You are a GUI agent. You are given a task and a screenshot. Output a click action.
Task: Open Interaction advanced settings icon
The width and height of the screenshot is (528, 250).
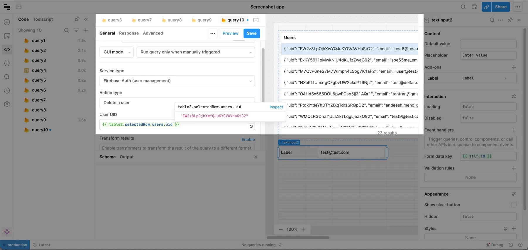coord(514,97)
